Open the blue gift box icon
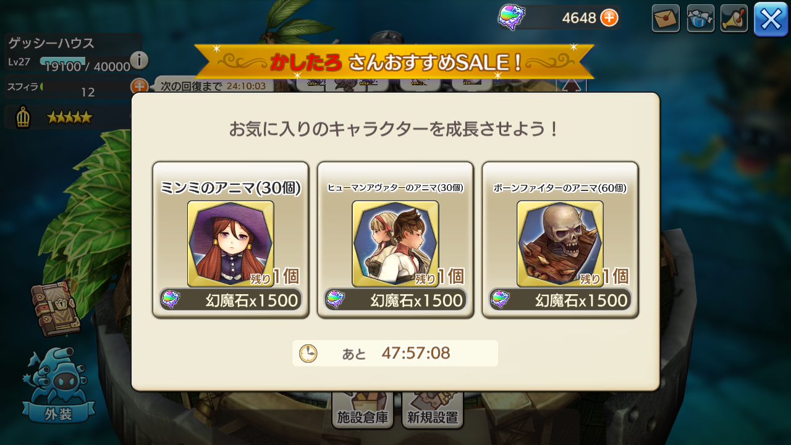The height and width of the screenshot is (445, 791). [x=700, y=19]
